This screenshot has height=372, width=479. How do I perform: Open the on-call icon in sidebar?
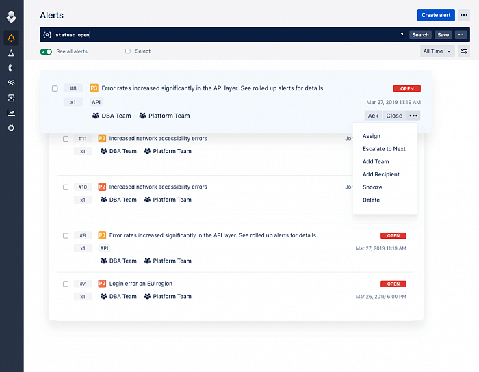click(x=11, y=68)
